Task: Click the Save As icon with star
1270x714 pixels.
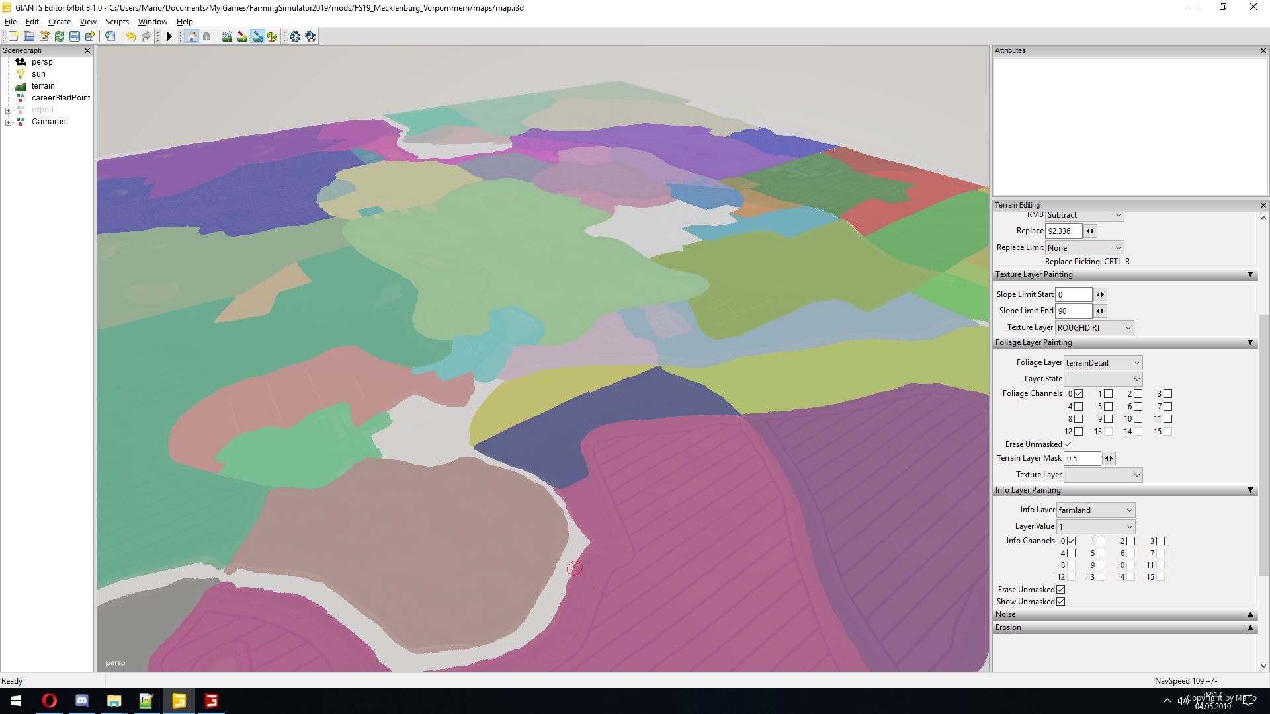Action: click(x=90, y=36)
